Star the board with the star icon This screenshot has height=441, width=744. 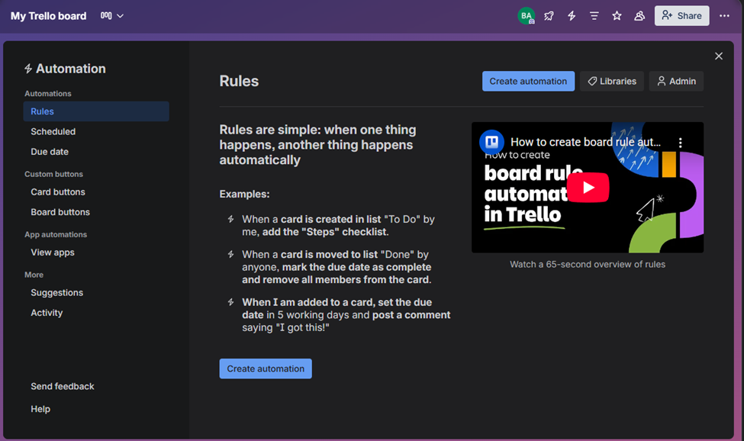click(x=617, y=16)
